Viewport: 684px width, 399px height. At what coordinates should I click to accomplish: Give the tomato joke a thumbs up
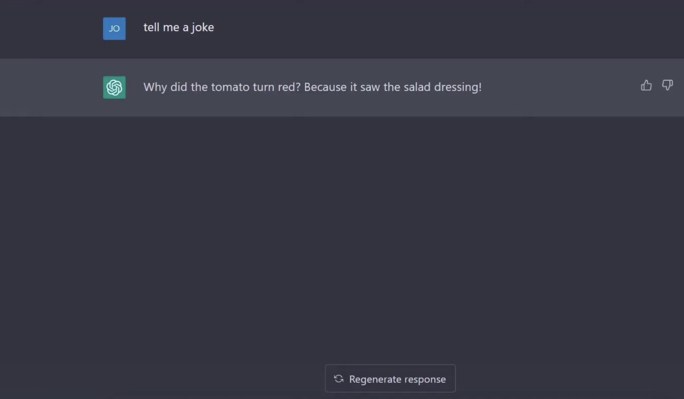(646, 85)
